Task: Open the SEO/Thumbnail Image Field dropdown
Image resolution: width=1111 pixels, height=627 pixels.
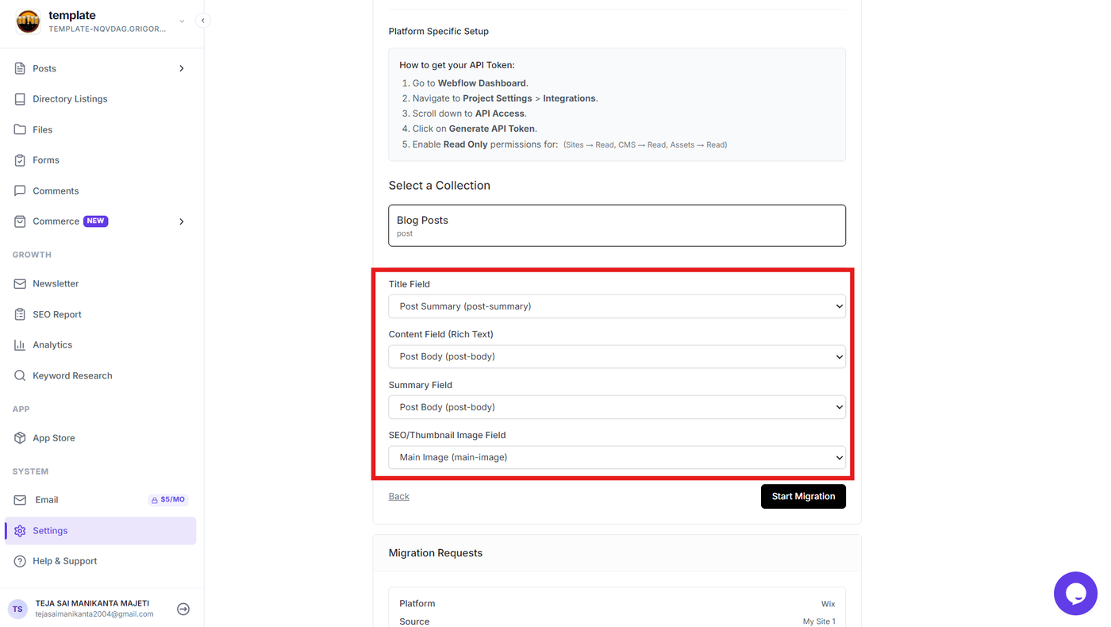Action: 617,457
